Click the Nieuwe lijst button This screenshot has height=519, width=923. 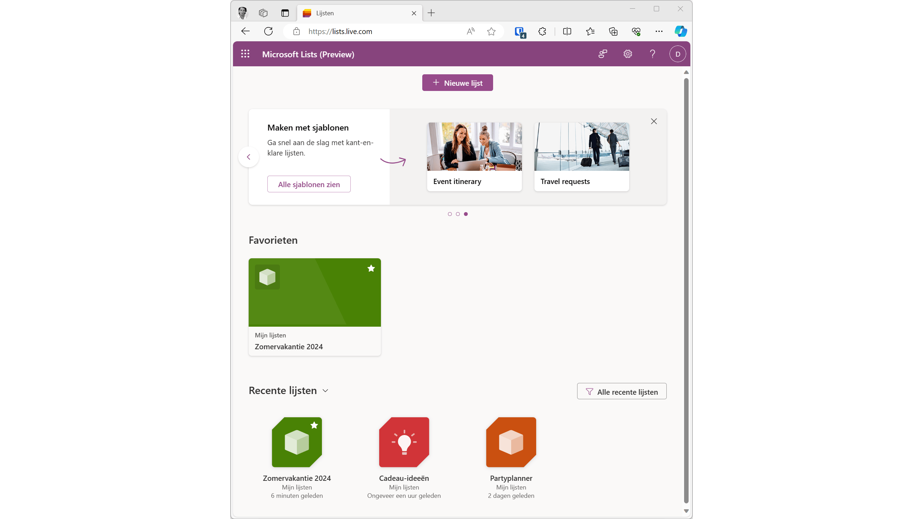click(x=457, y=83)
